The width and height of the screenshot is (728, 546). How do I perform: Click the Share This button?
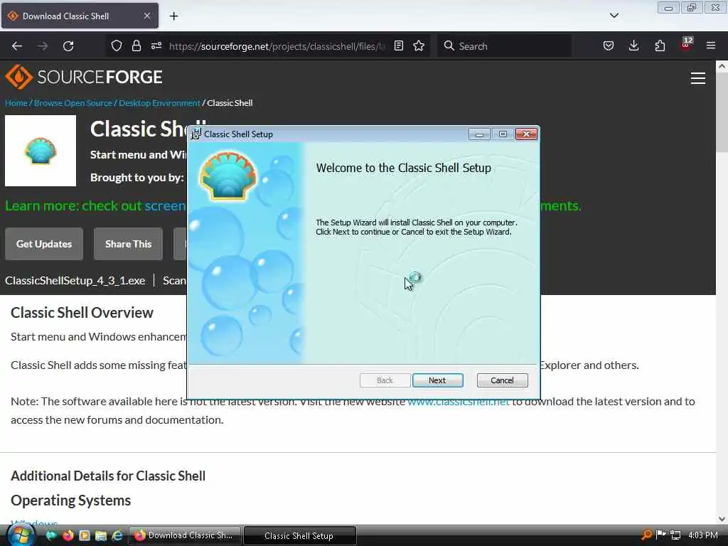(128, 244)
